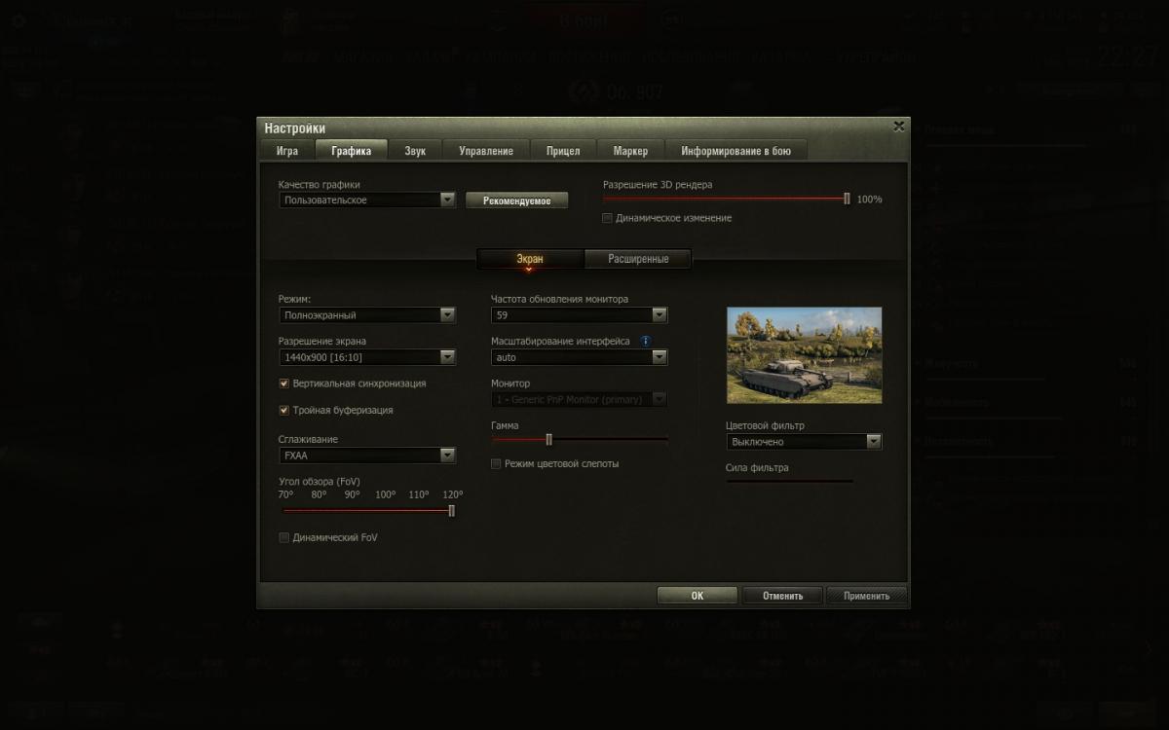1169x730 pixels.
Task: Switch to the Звук tab
Action: (415, 150)
